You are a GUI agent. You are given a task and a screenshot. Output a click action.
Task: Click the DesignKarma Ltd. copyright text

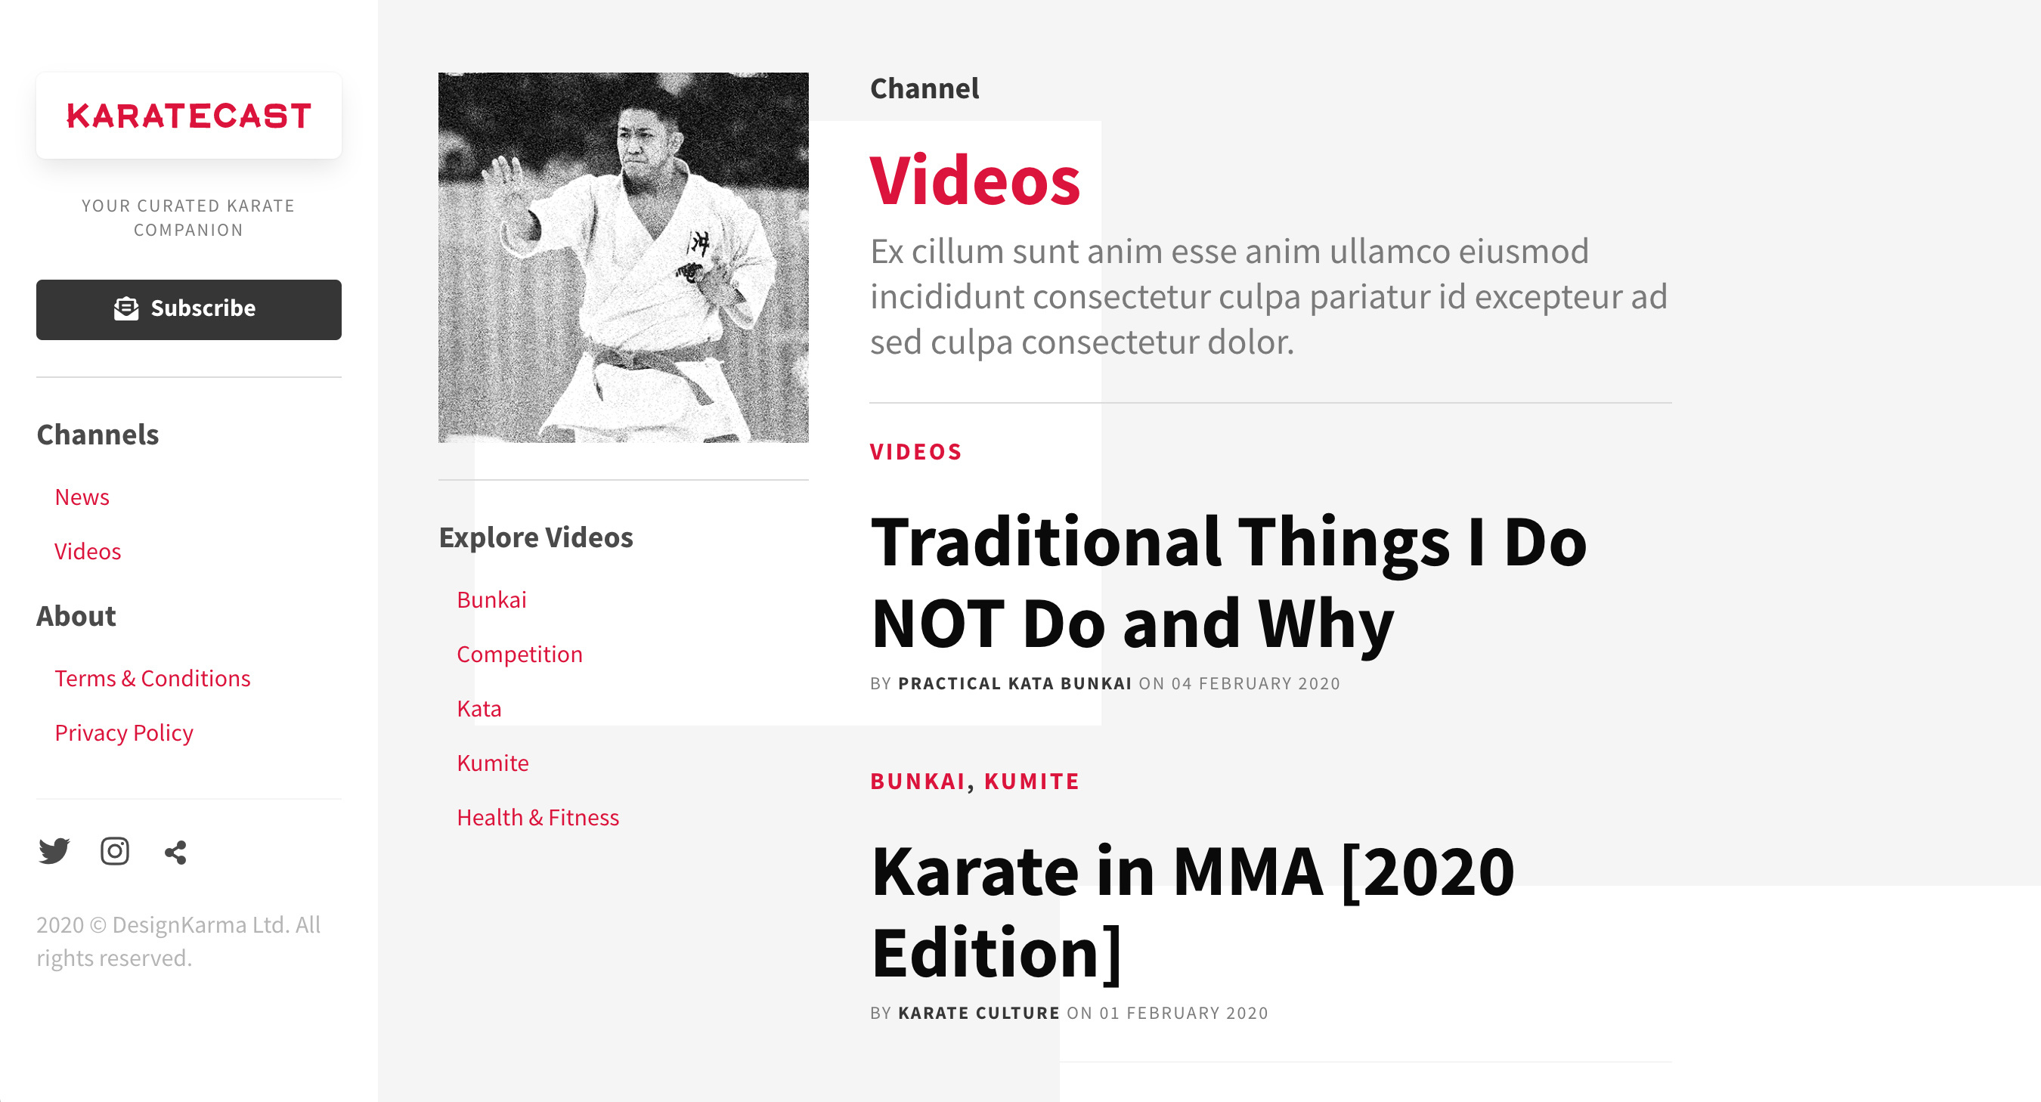point(178,941)
